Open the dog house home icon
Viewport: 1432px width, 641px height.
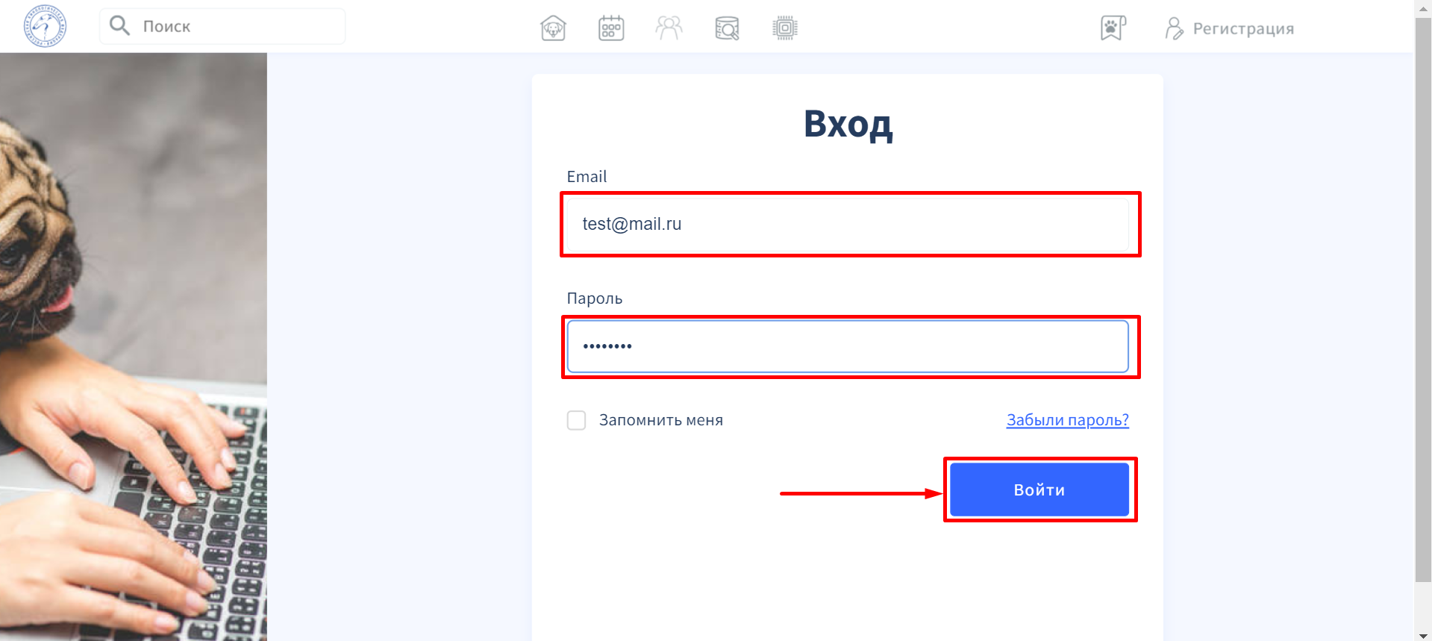[x=553, y=28]
